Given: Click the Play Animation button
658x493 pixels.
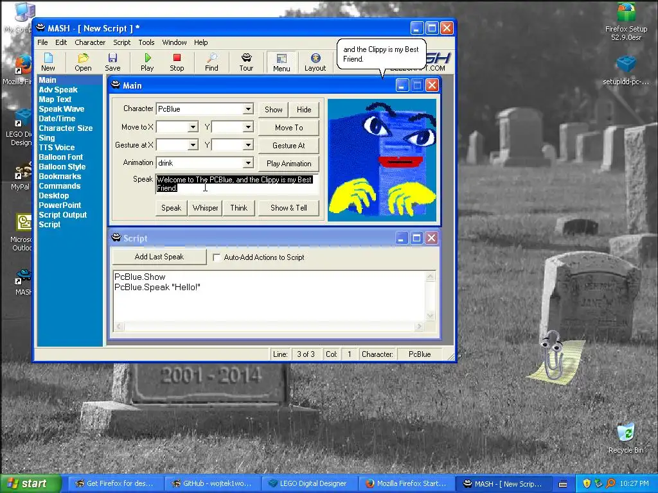Looking at the screenshot, I should [x=289, y=164].
